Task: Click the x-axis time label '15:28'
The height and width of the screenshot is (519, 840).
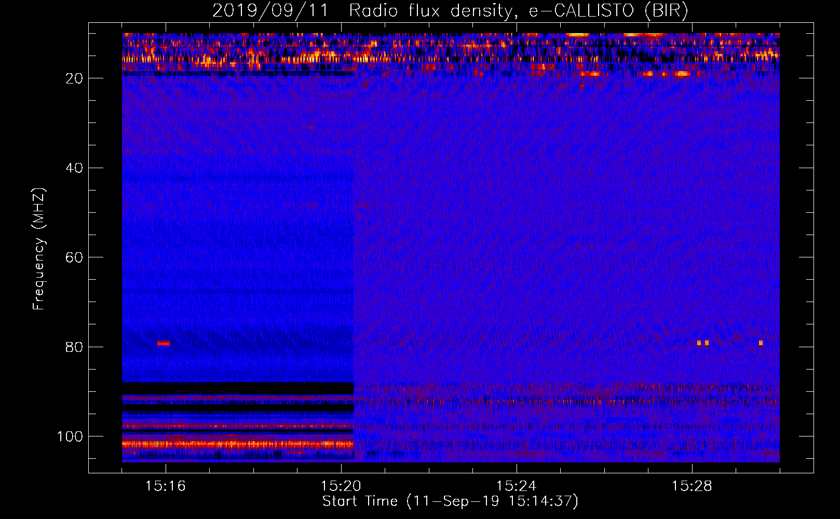Action: 692,486
